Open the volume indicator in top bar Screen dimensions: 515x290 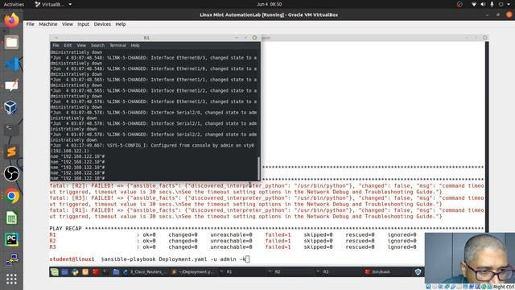coord(483,4)
